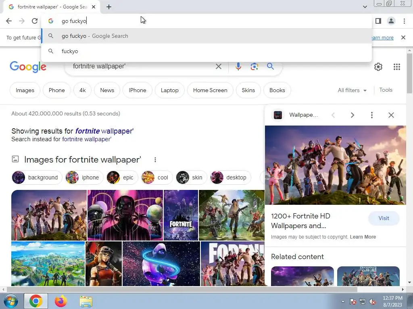
Task: Select the 'desktop' image chip
Action: click(x=230, y=177)
